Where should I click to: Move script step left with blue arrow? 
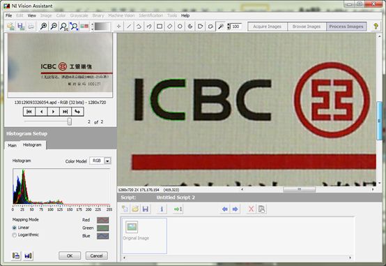[225, 209]
